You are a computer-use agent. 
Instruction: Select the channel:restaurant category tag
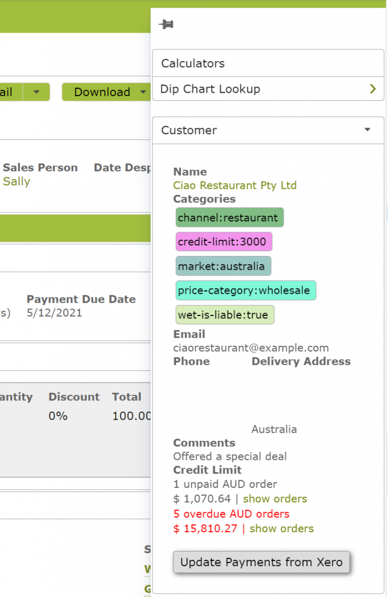229,217
